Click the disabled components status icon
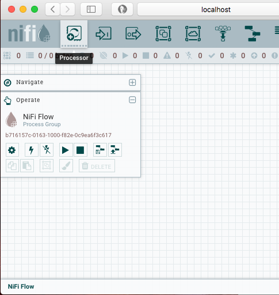The height and width of the screenshot is (295, 279). click(189, 55)
